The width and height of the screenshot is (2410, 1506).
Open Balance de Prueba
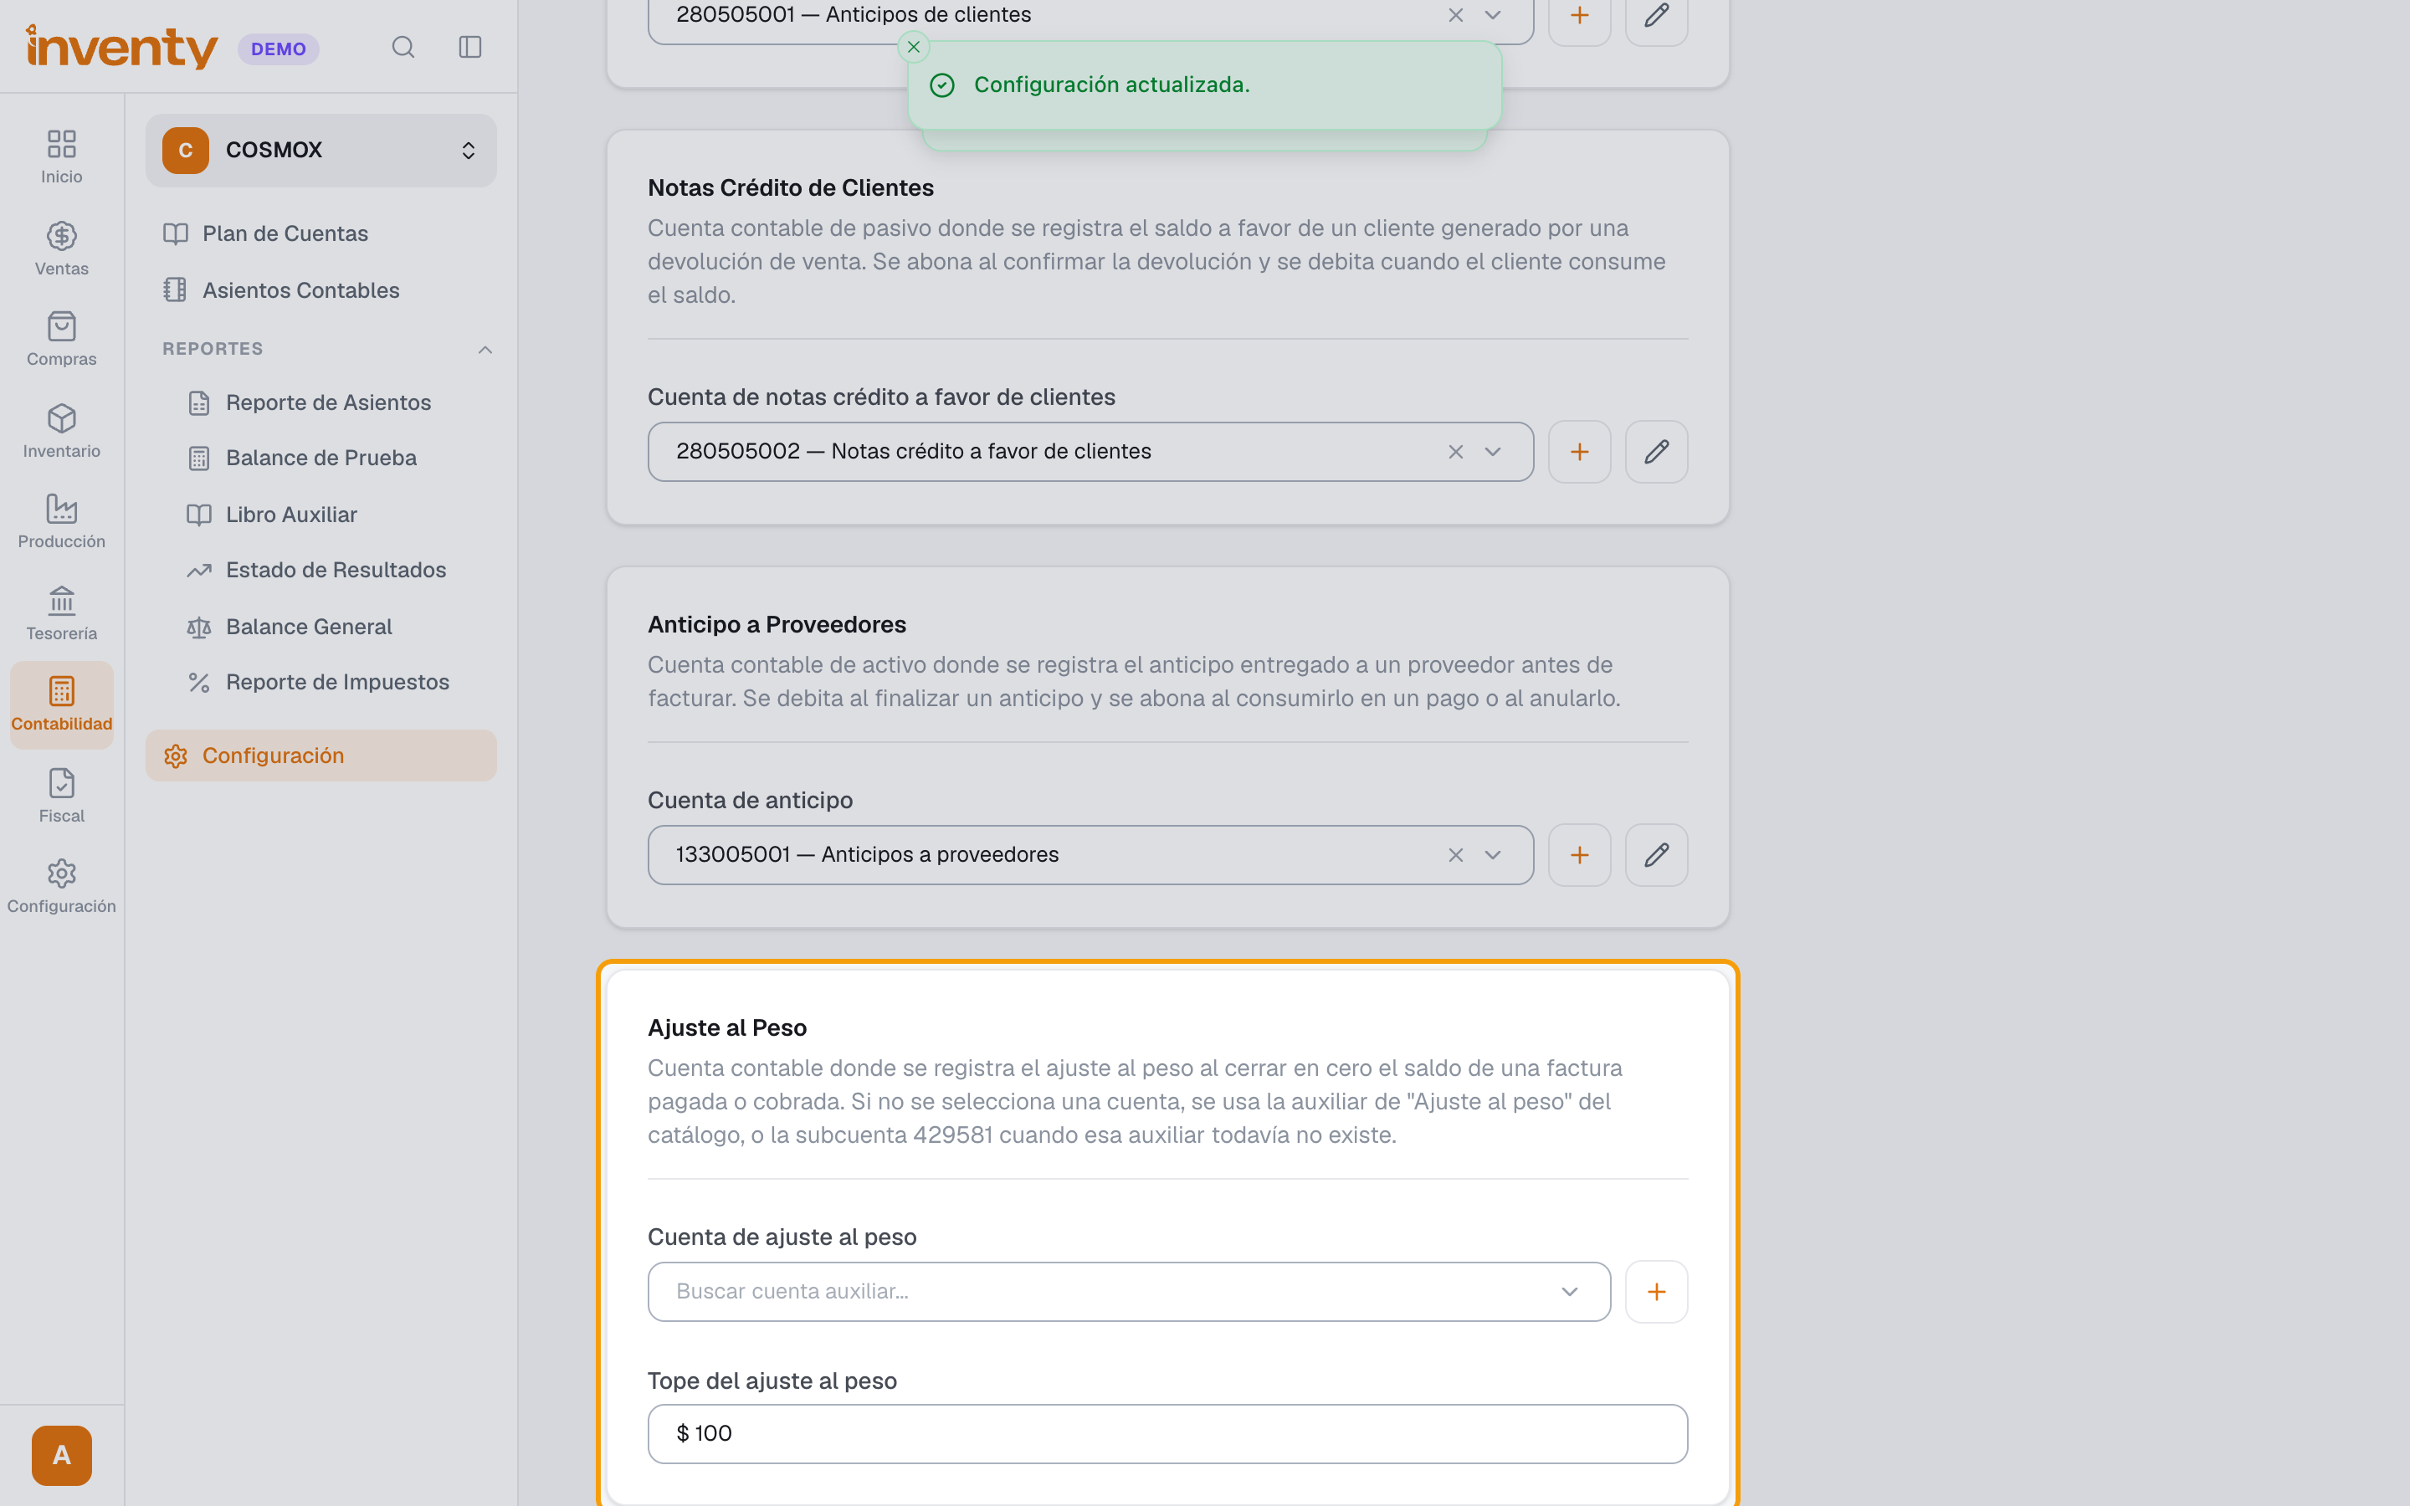click(332, 458)
